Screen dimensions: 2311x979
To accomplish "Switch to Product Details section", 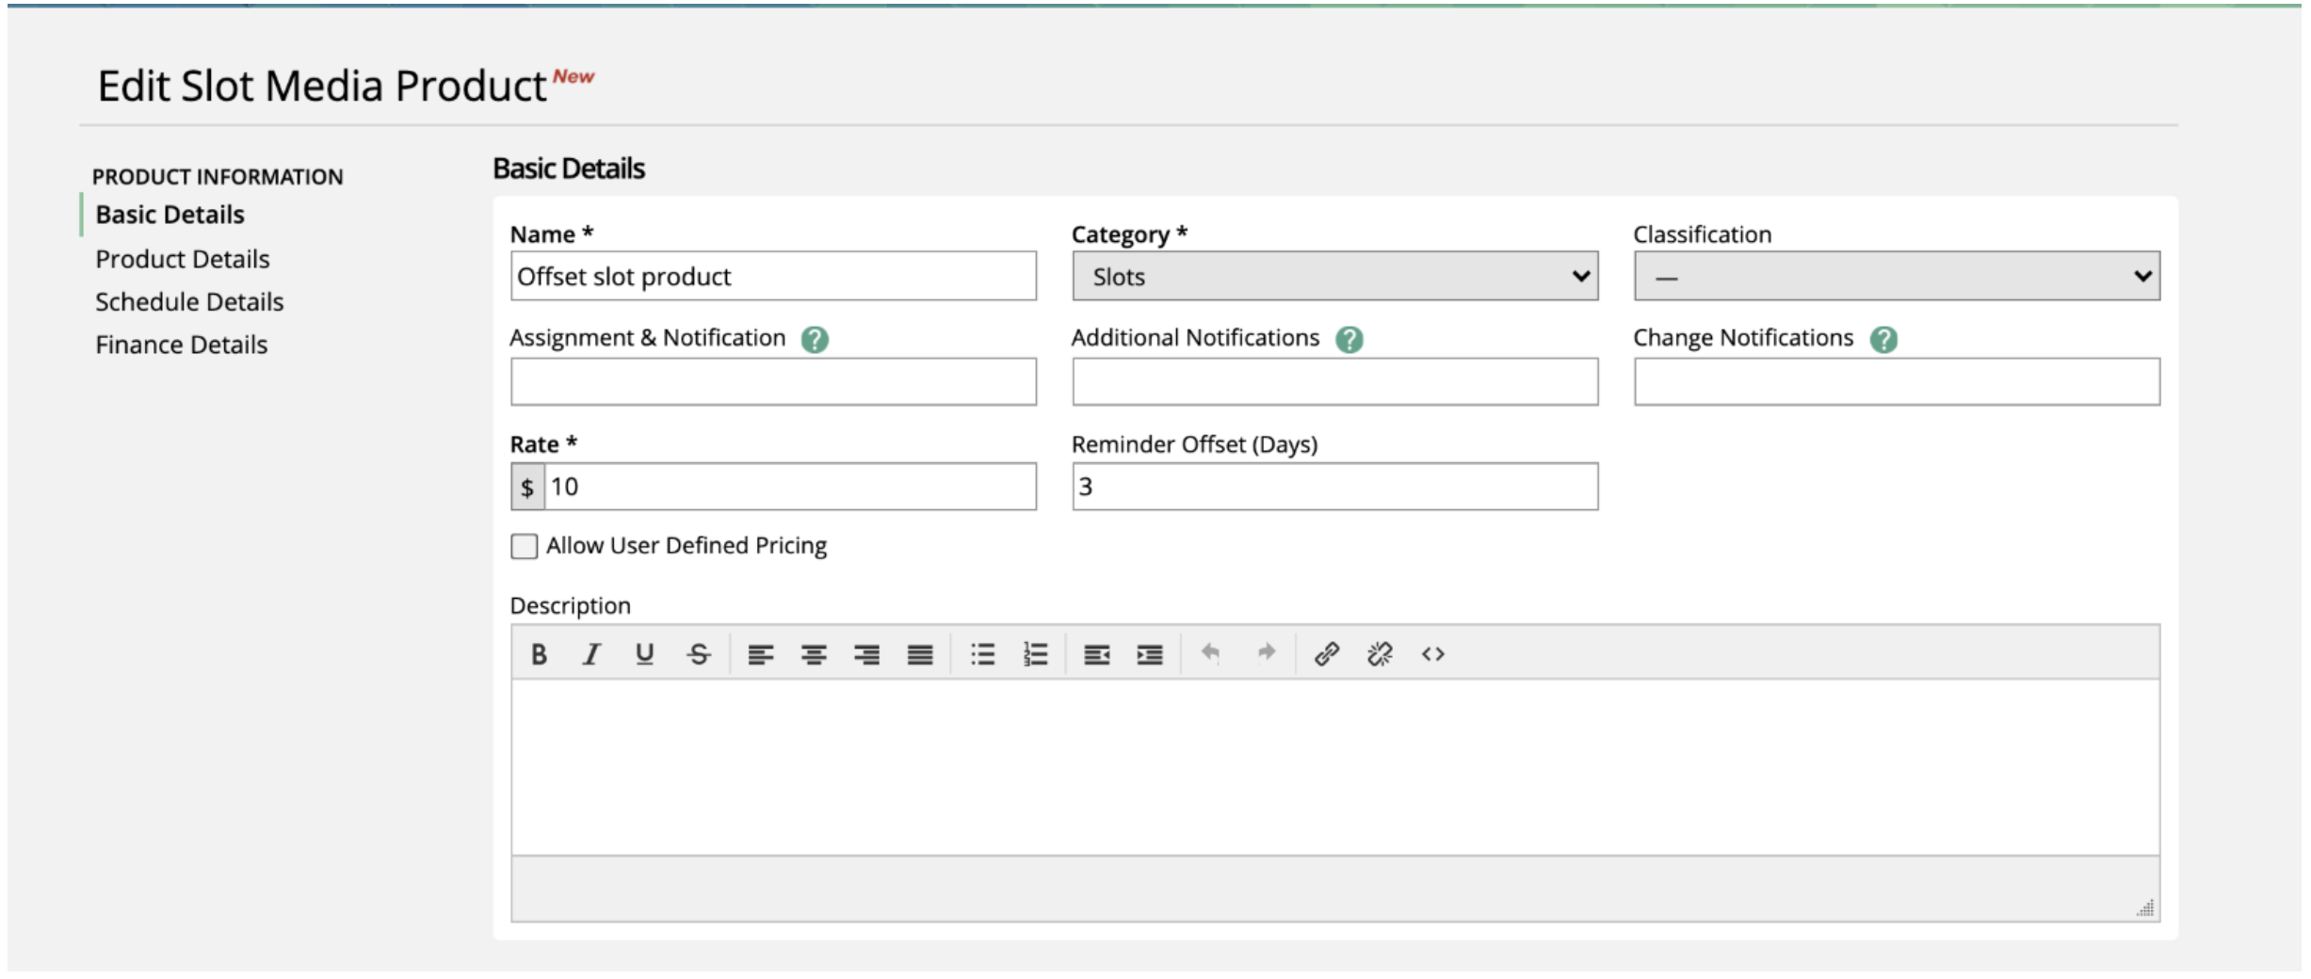I will tap(182, 258).
